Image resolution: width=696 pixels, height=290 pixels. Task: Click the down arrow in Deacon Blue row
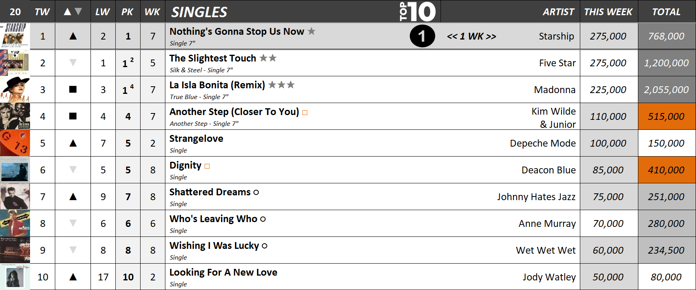pos(73,170)
